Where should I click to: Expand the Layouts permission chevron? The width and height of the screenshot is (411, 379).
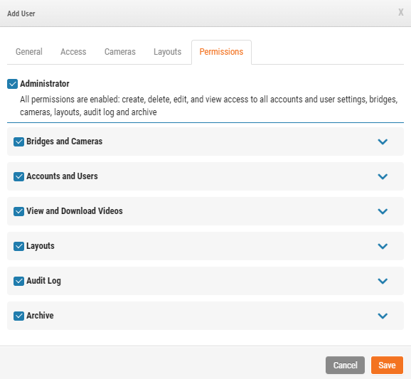pyautogui.click(x=383, y=246)
